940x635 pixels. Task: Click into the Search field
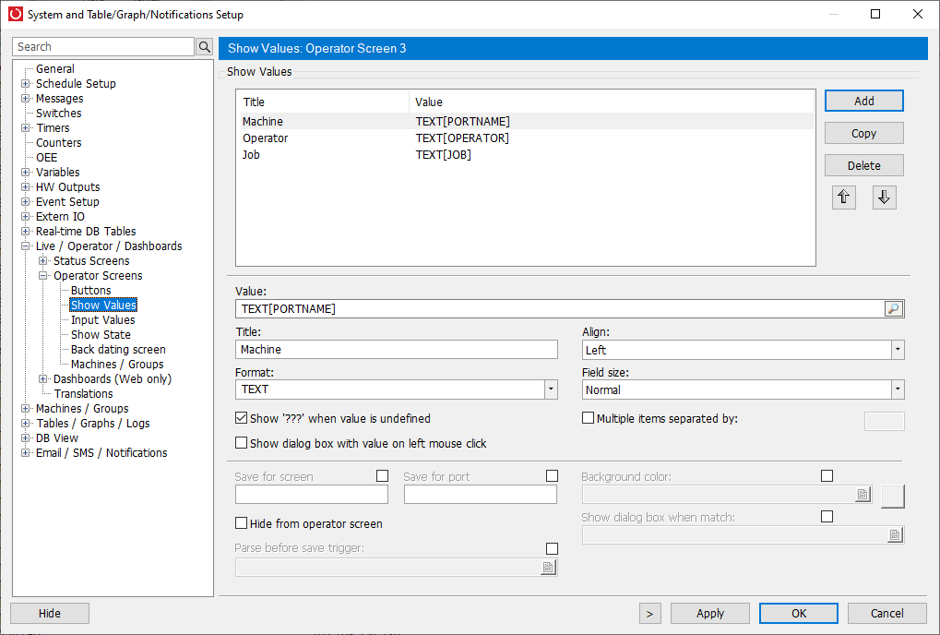pos(103,47)
